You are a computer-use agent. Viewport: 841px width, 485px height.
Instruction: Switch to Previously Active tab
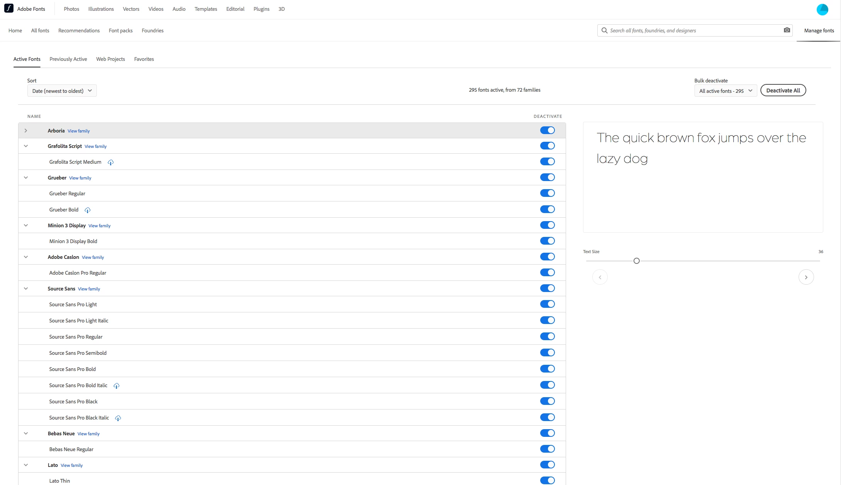[x=68, y=59]
